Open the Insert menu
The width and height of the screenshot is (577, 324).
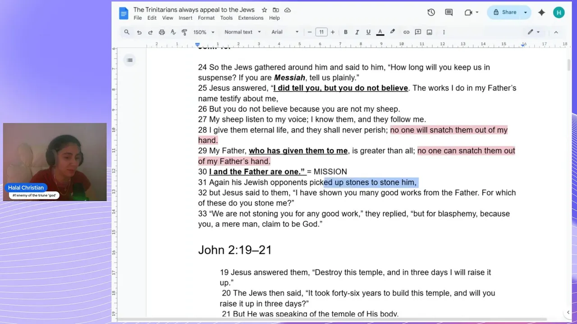pyautogui.click(x=185, y=18)
